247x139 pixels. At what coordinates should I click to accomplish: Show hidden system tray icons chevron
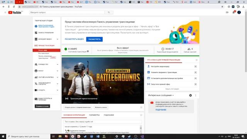219,136
